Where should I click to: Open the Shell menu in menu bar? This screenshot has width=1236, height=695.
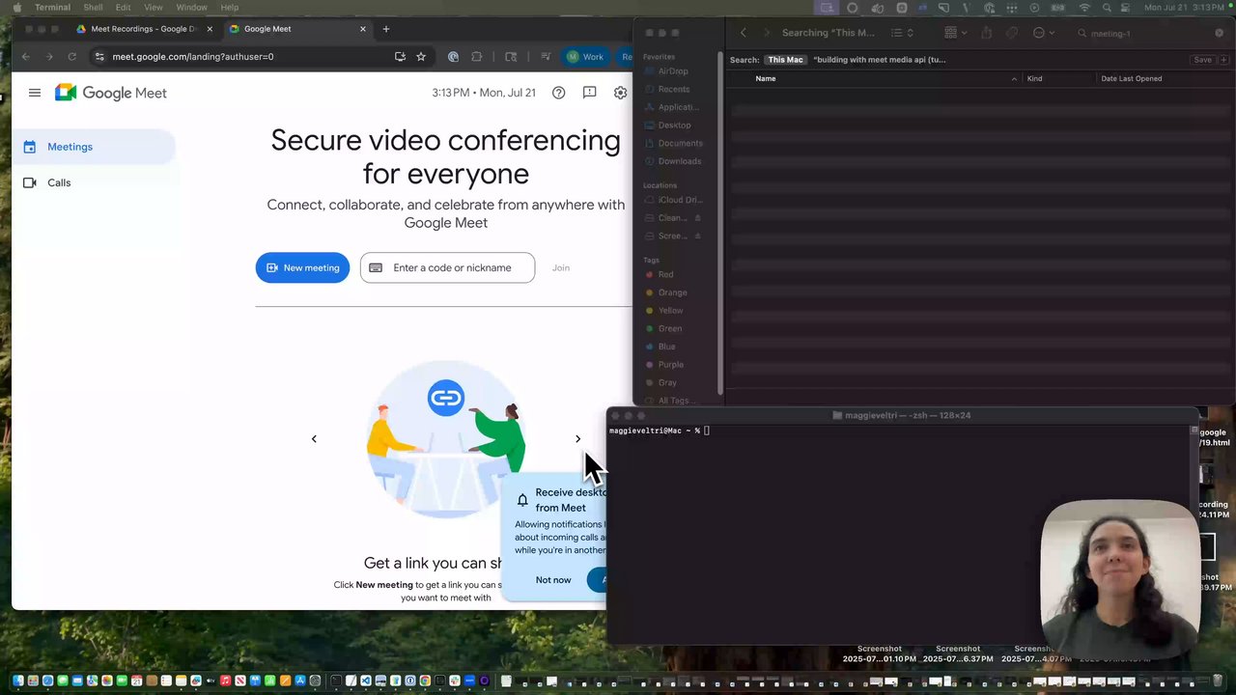point(93,8)
